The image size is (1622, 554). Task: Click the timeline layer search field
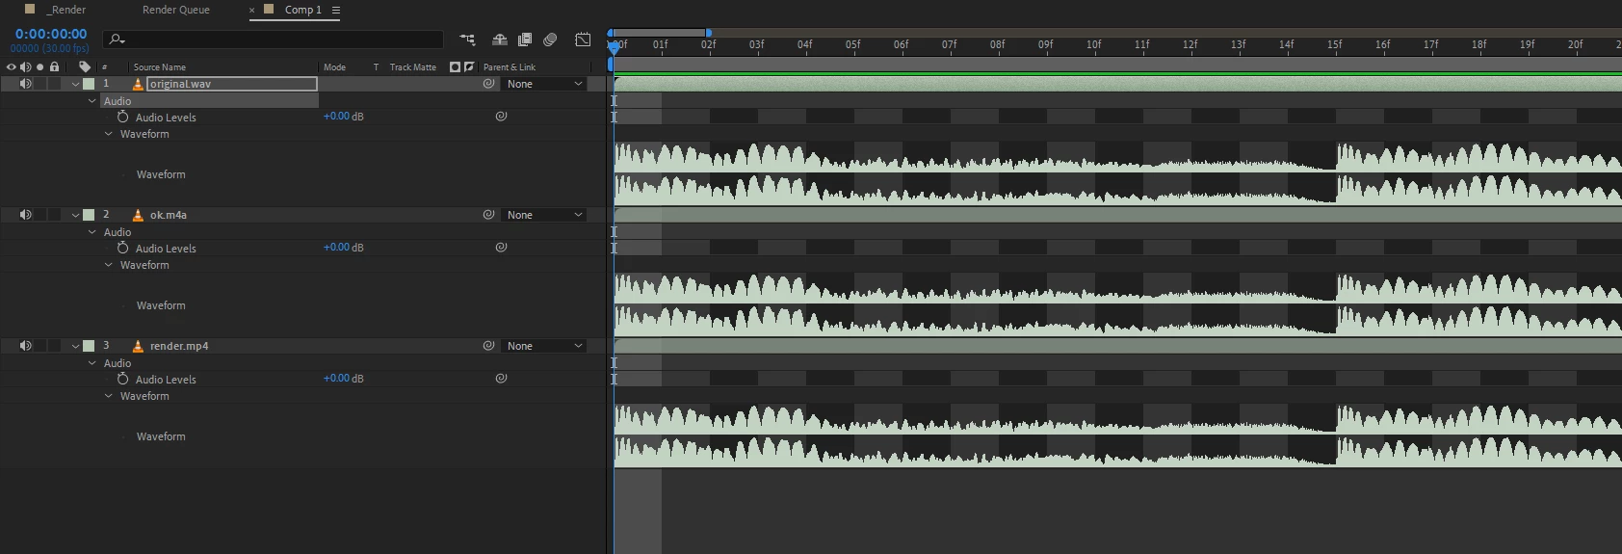coord(273,40)
